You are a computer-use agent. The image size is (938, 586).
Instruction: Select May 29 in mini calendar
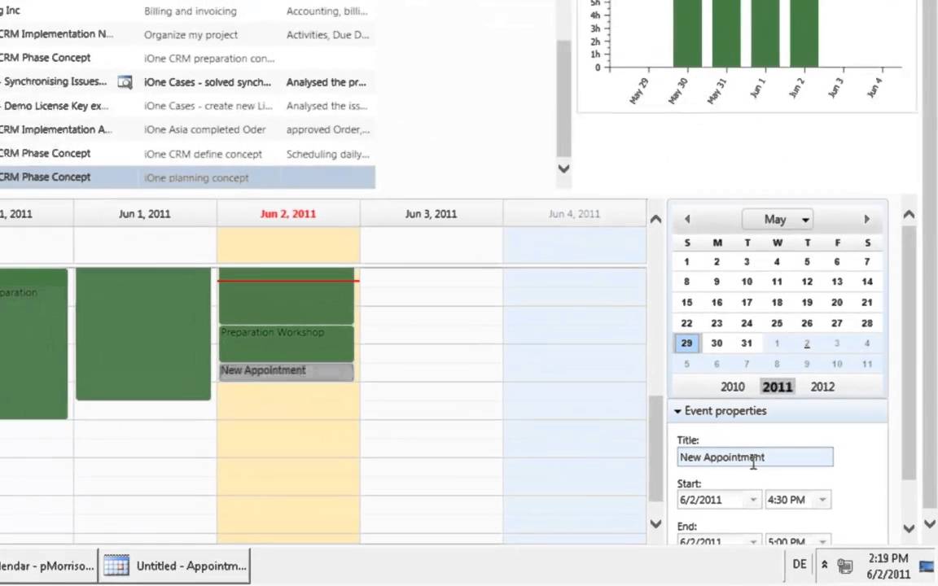pyautogui.click(x=686, y=343)
